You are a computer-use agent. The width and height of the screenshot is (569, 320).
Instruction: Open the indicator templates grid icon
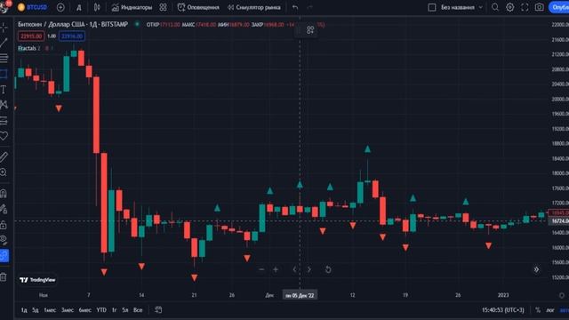point(163,7)
